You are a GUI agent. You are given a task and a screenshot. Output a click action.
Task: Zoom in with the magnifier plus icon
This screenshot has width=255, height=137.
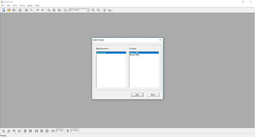(x=93, y=10)
